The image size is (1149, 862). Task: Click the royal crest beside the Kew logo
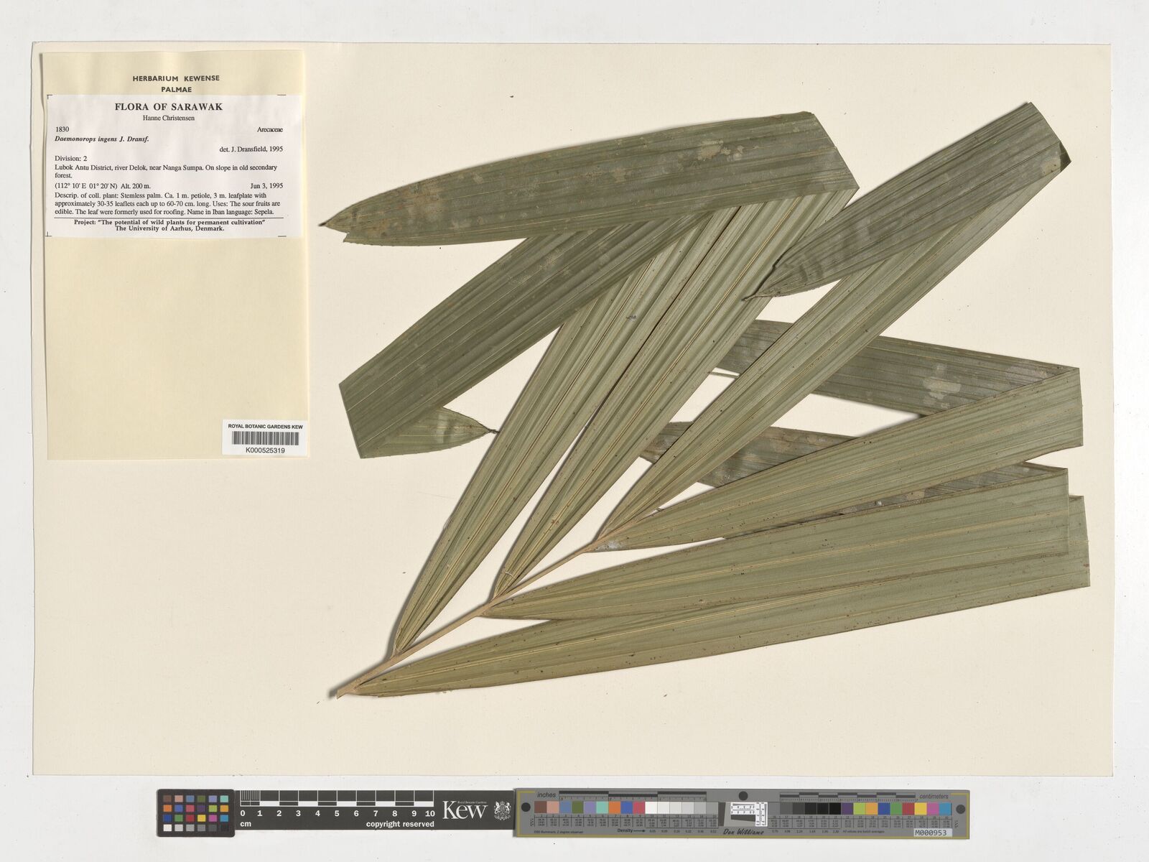(501, 811)
